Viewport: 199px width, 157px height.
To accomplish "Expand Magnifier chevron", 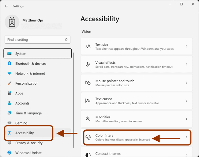I will tap(186, 119).
